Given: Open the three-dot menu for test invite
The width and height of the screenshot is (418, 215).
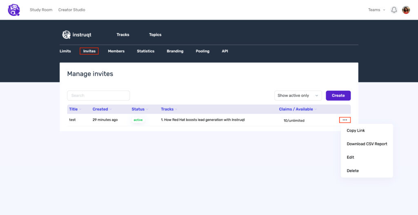Looking at the screenshot, I should coord(345,120).
